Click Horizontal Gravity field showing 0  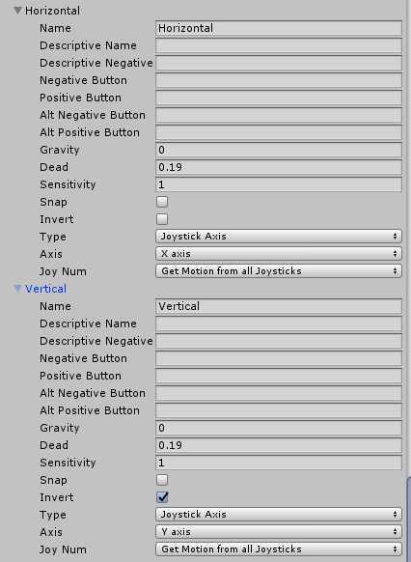279,150
